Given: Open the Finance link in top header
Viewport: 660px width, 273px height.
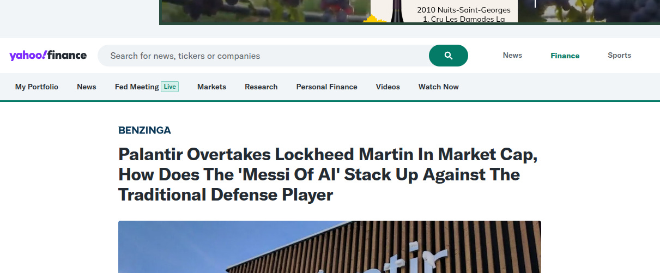Looking at the screenshot, I should tap(565, 56).
